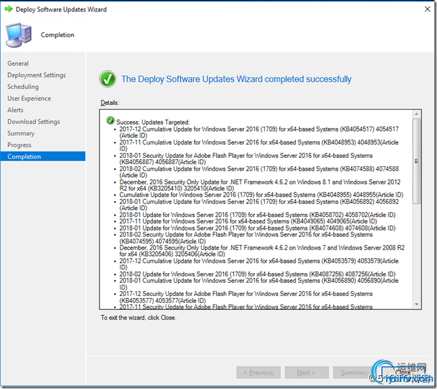The height and width of the screenshot is (389, 437).
Task: Open the General wizard page
Action: 18,64
